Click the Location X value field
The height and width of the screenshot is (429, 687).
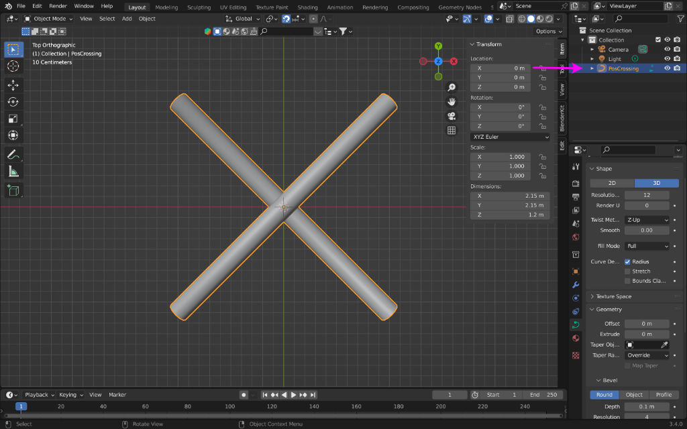coord(500,68)
